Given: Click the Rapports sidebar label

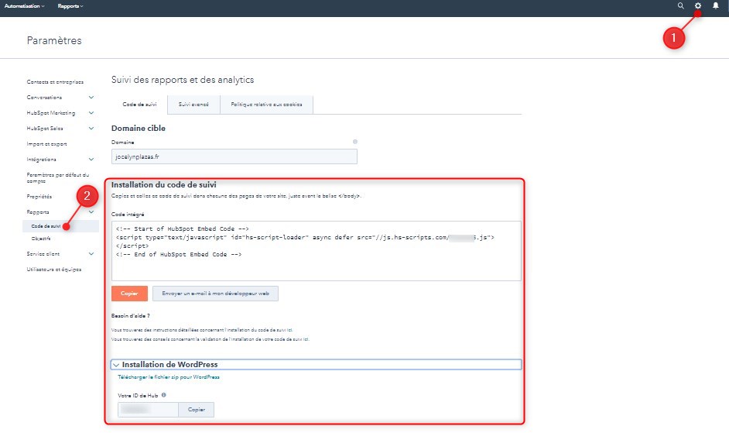Looking at the screenshot, I should [38, 211].
